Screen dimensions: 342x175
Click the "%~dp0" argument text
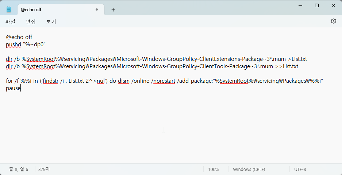pyautogui.click(x=34, y=45)
